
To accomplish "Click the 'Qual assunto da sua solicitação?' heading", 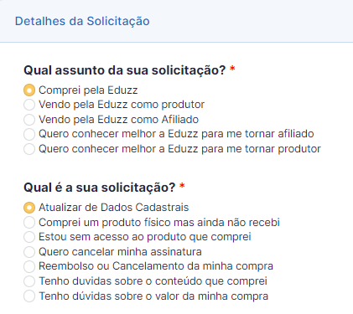I will click(x=125, y=70).
